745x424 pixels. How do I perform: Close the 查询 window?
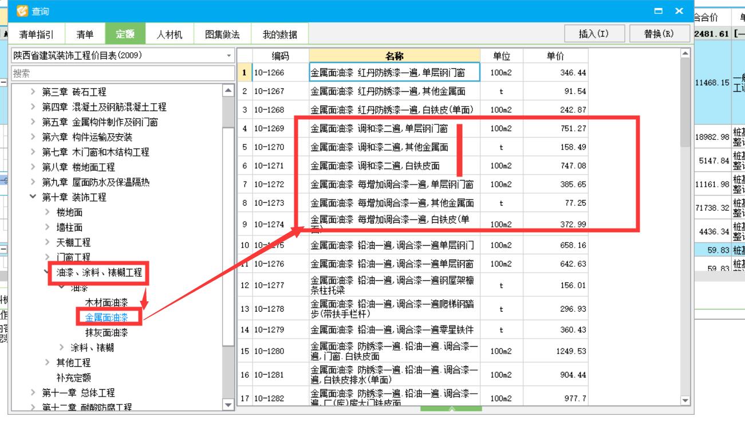679,11
